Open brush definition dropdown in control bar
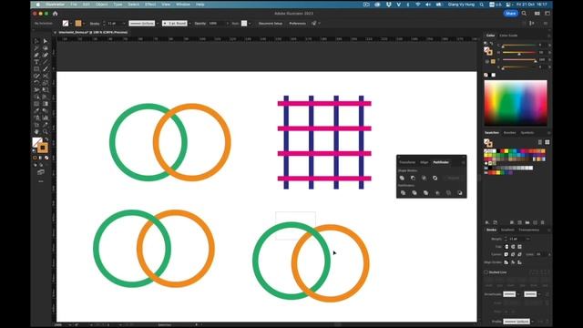Screen dimensions: 583x328 pyautogui.click(x=189, y=24)
